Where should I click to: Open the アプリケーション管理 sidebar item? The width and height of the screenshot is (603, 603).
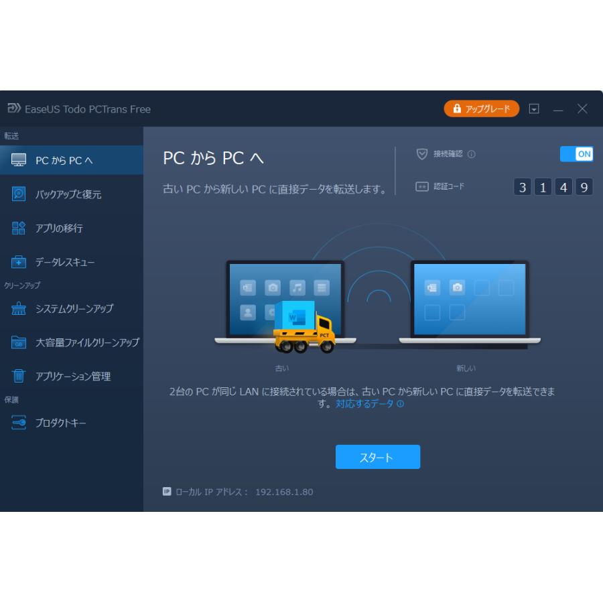pos(72,376)
